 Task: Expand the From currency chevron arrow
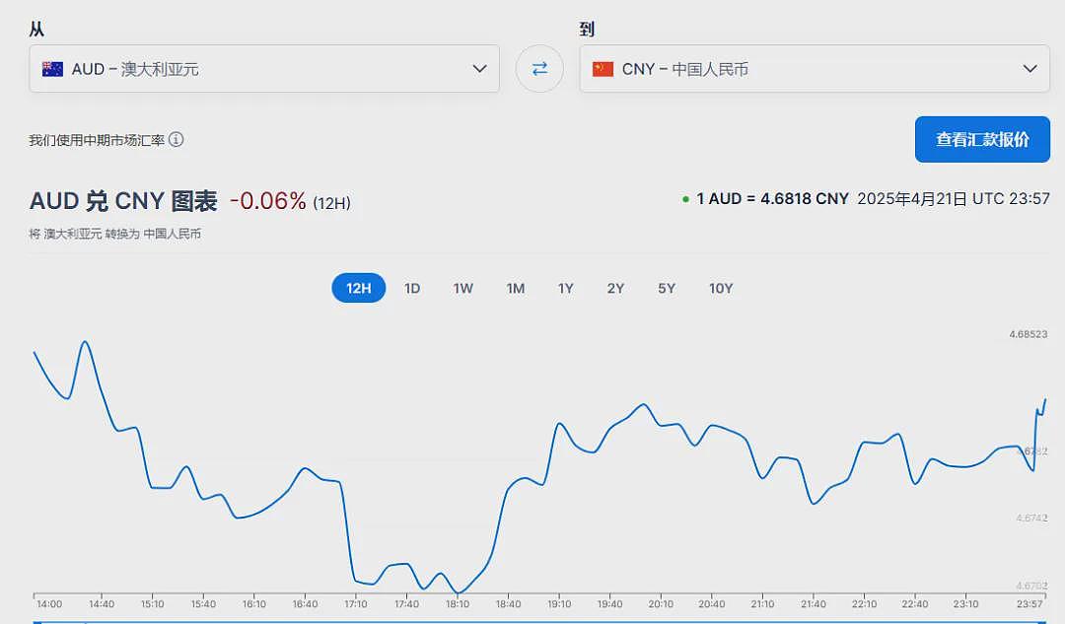479,69
